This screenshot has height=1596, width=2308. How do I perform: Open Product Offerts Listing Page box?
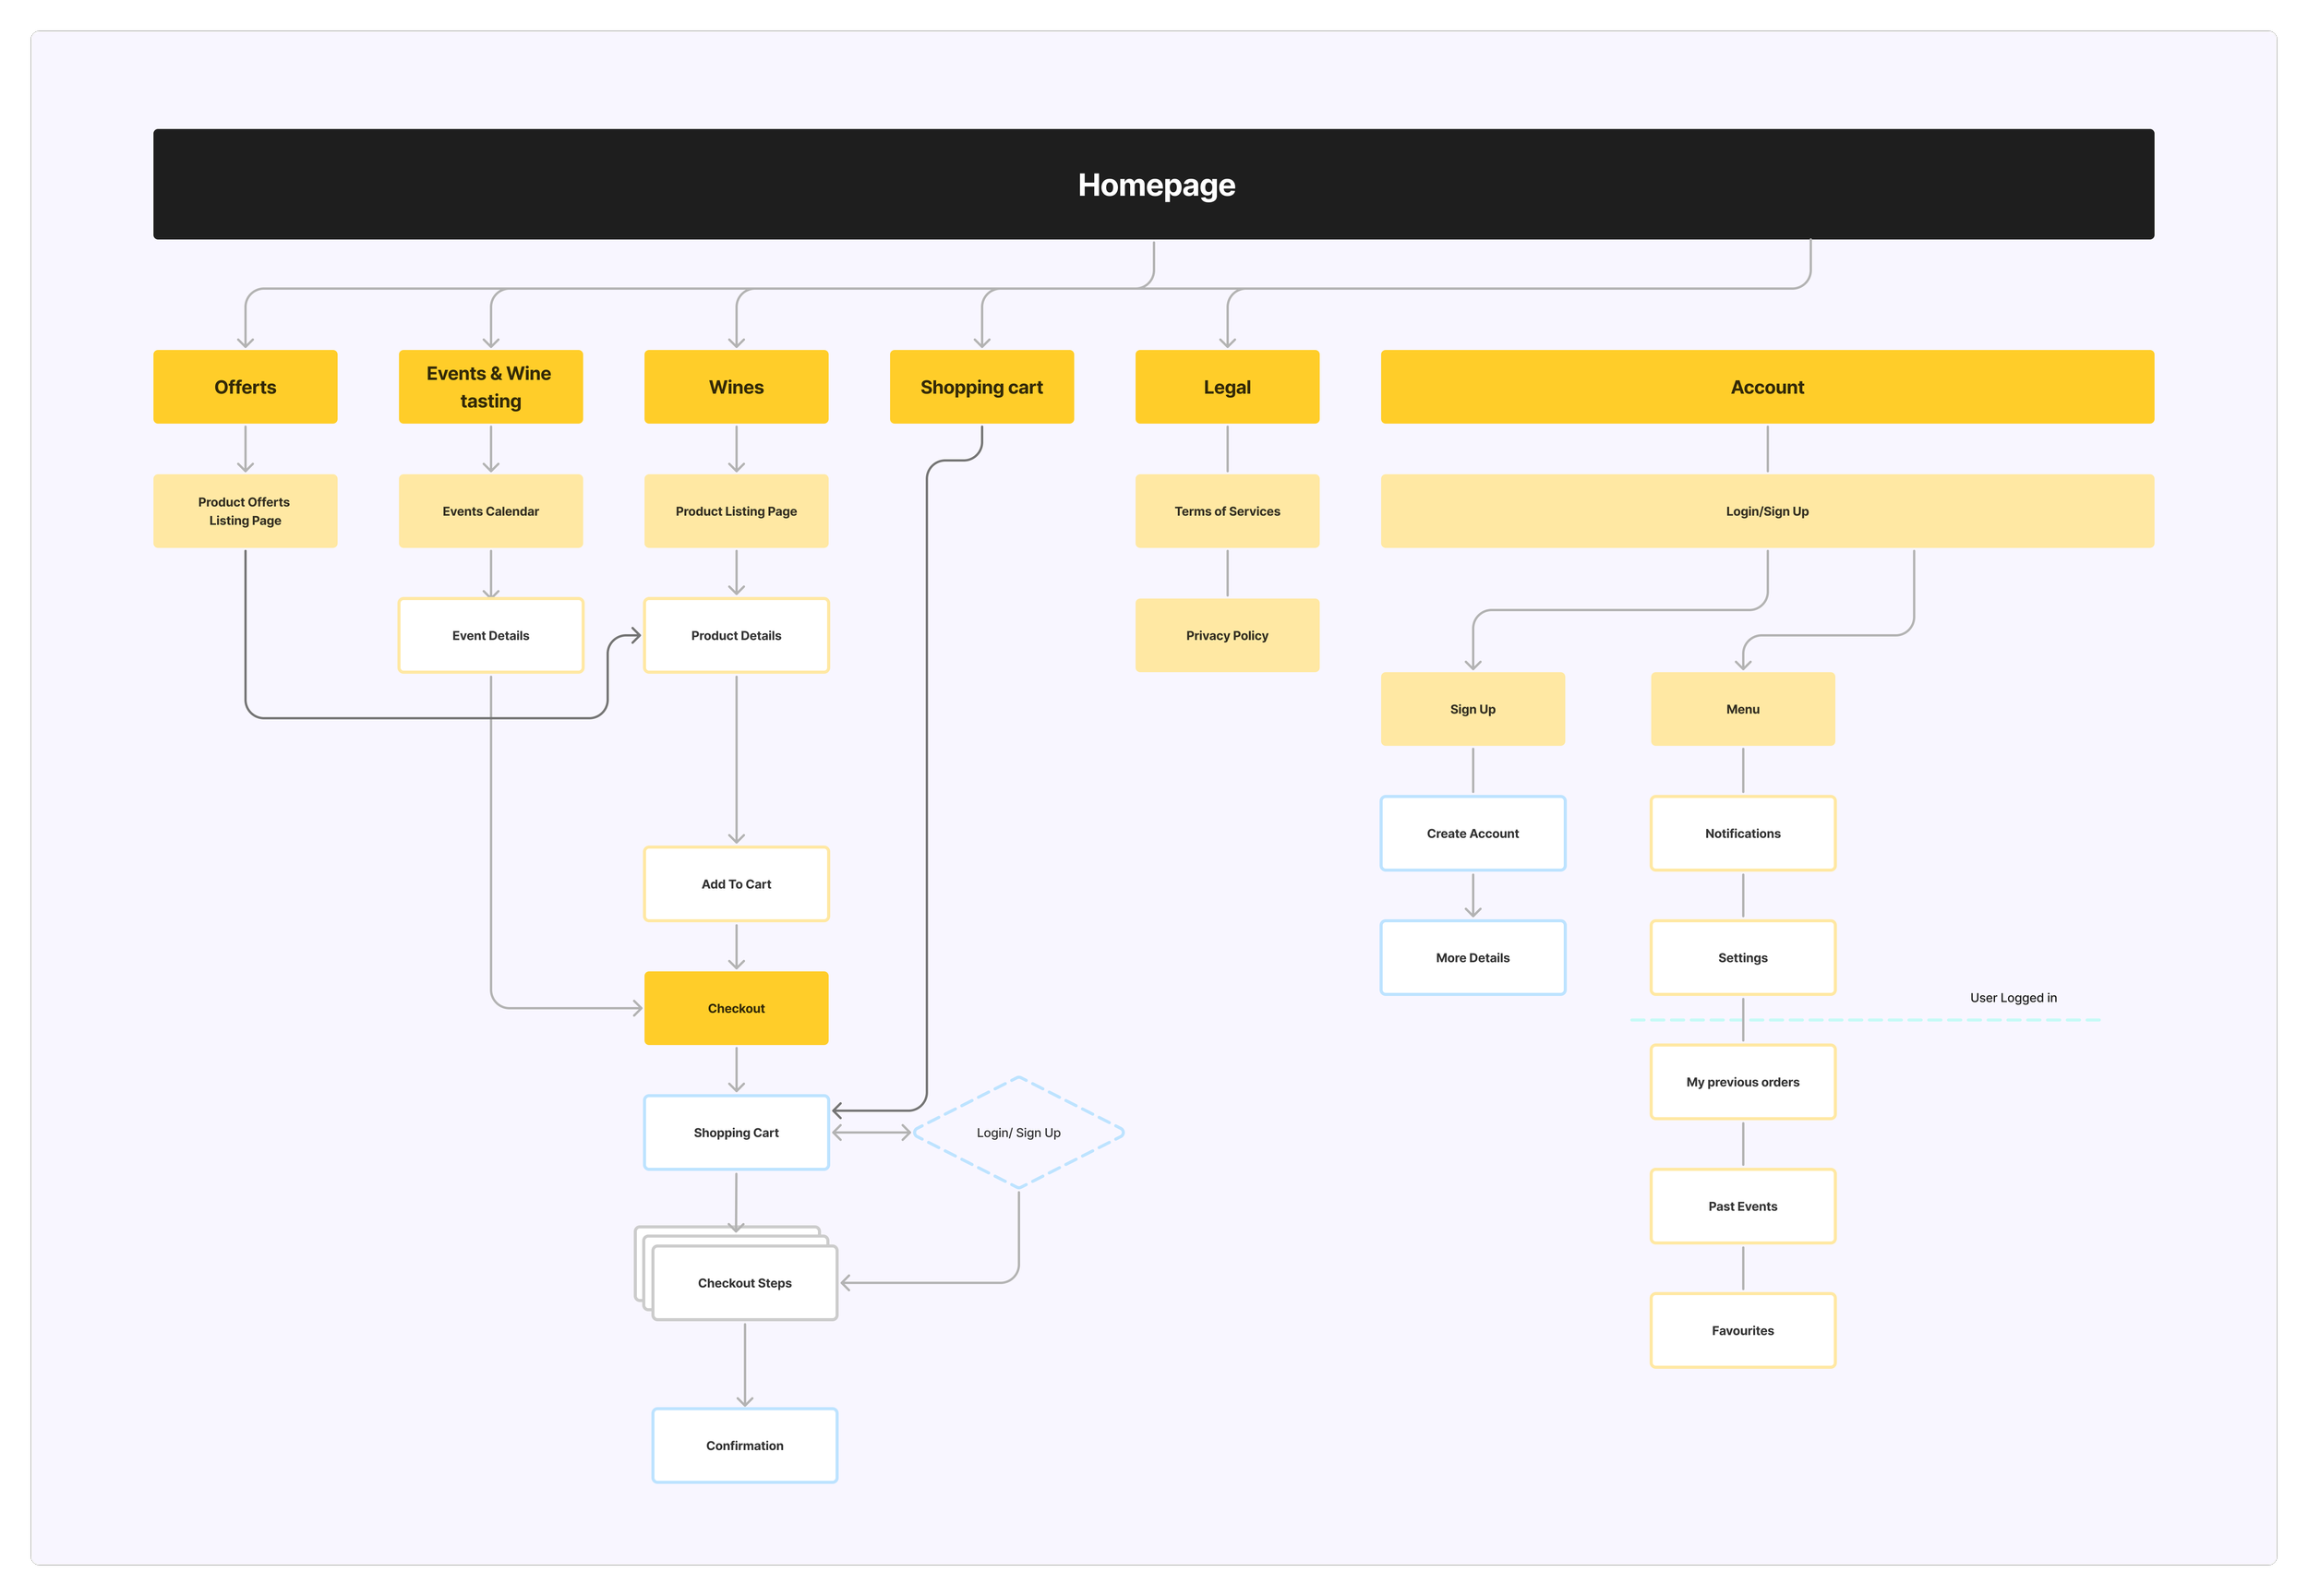click(245, 511)
